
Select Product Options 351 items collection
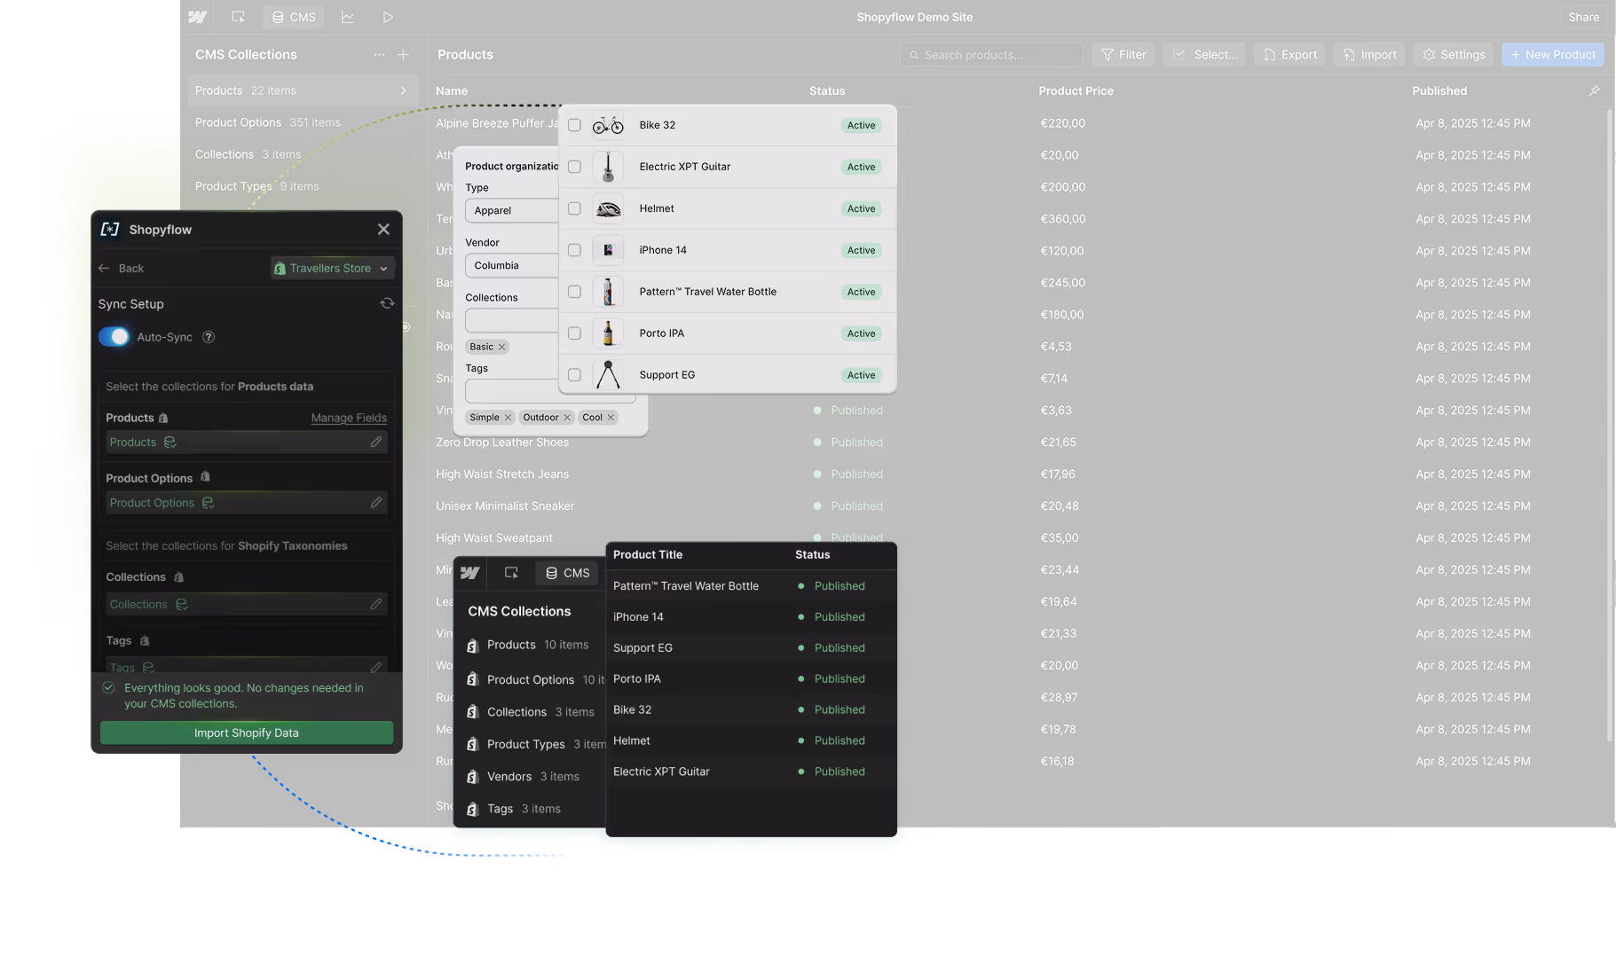(x=268, y=122)
